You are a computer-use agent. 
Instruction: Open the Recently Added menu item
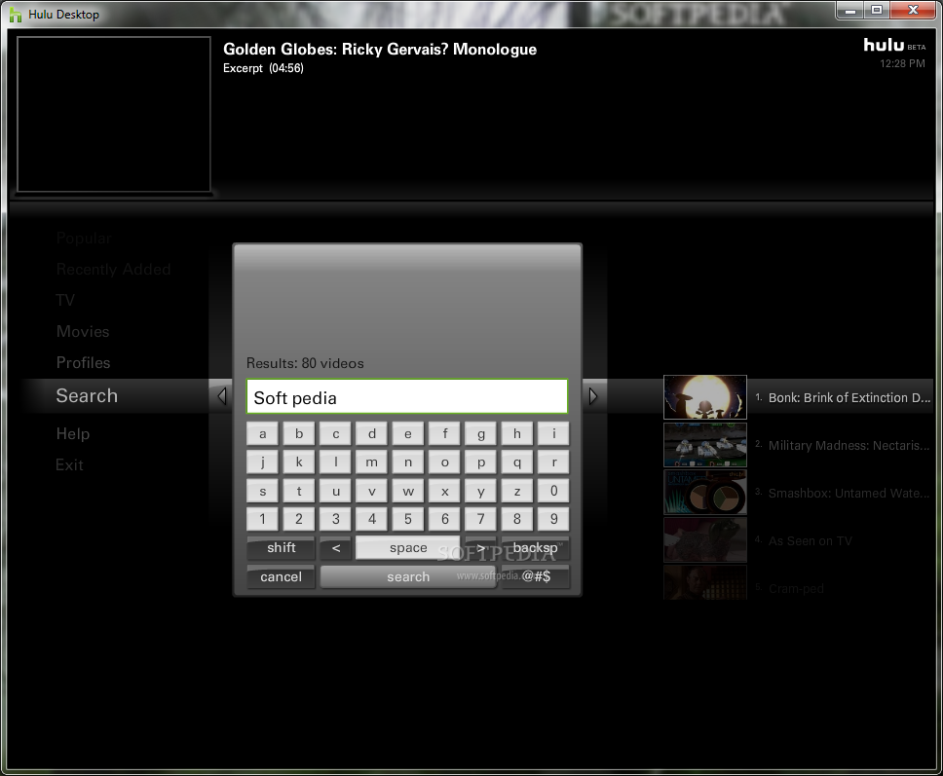coord(113,270)
